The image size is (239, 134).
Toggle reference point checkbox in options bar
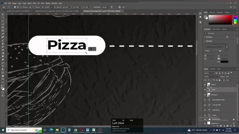15,7
